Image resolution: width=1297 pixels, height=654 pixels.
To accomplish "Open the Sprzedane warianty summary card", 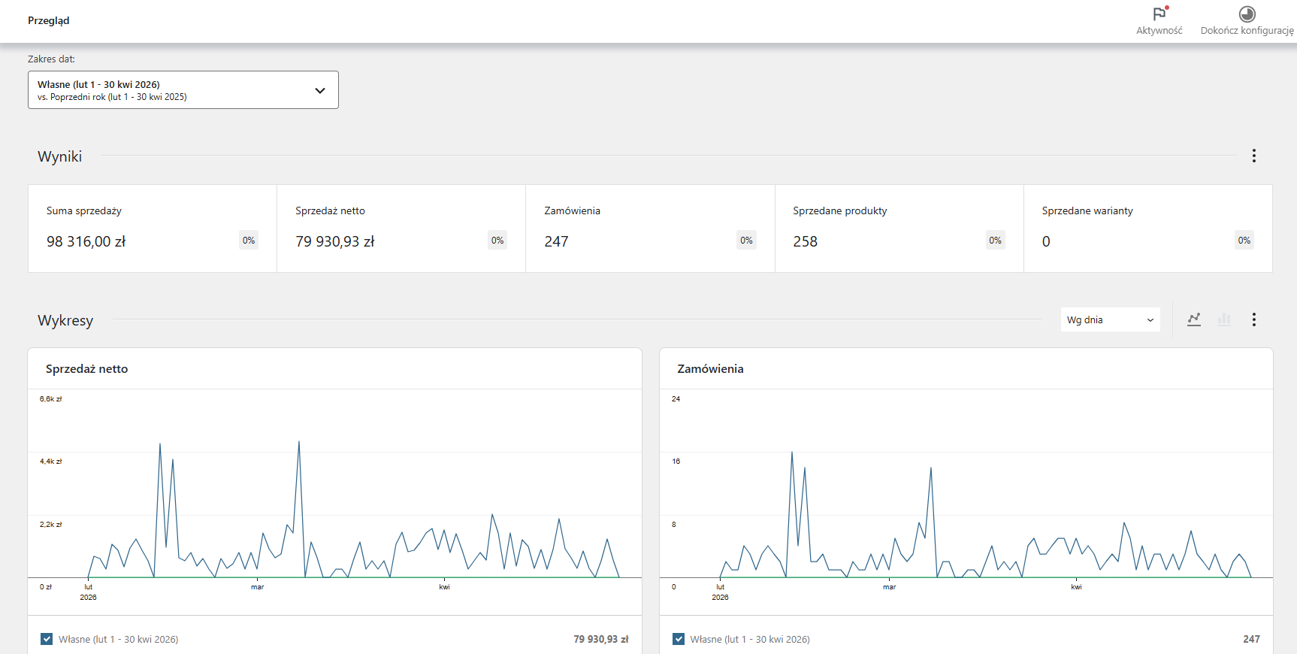I will (x=1148, y=229).
